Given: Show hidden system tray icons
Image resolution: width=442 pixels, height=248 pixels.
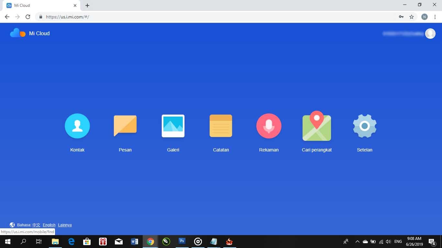Looking at the screenshot, I should (x=358, y=242).
